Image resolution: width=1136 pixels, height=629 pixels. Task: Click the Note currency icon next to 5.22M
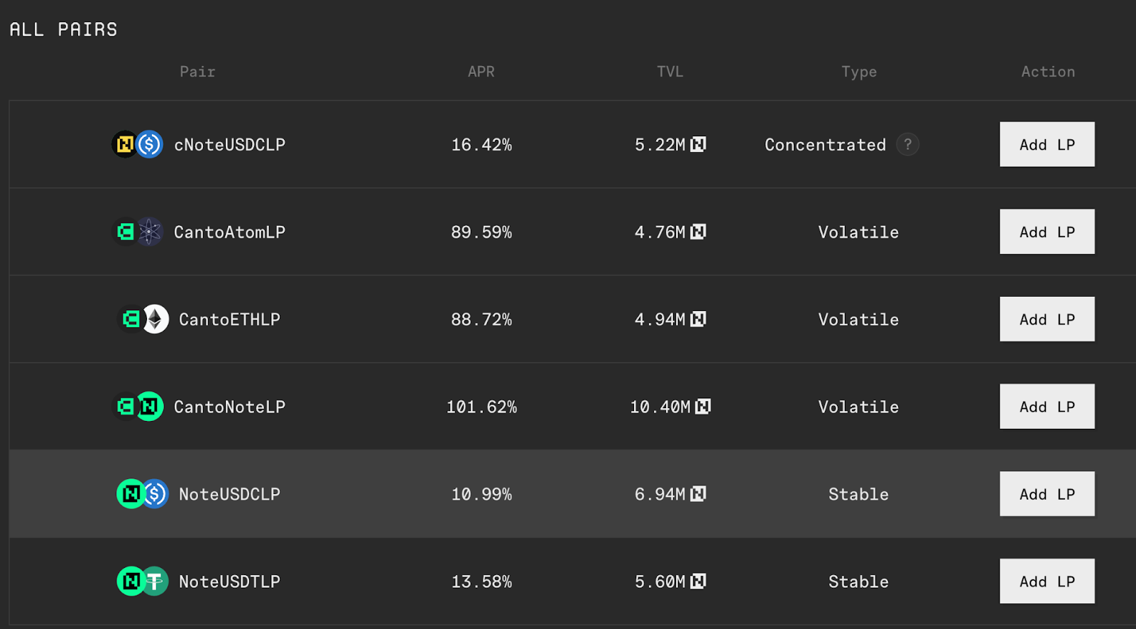699,144
